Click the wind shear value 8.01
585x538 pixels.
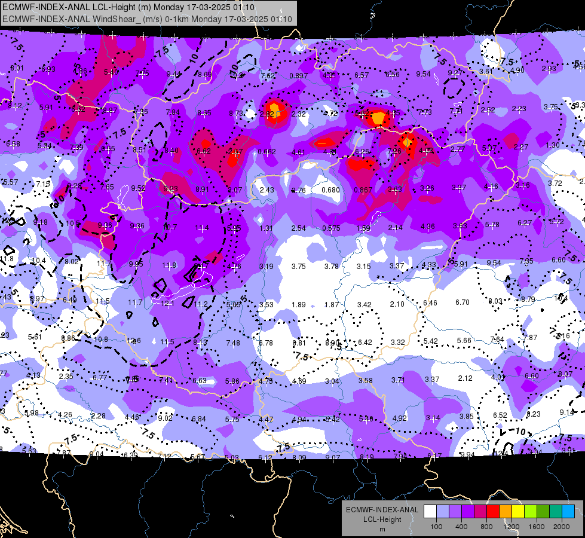pyautogui.click(x=17, y=68)
